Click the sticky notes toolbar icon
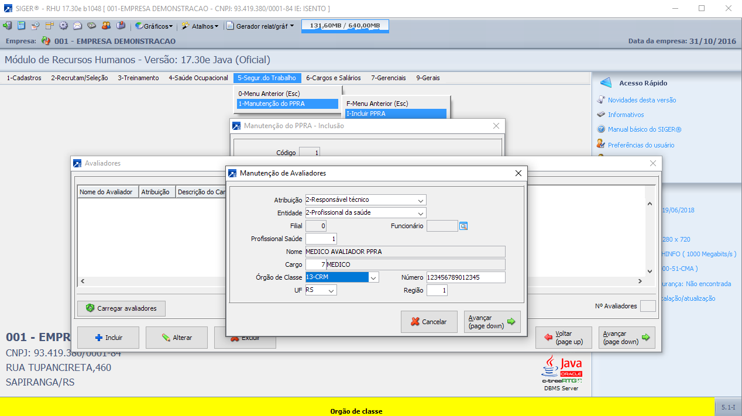The image size is (742, 416). pyautogui.click(x=49, y=26)
